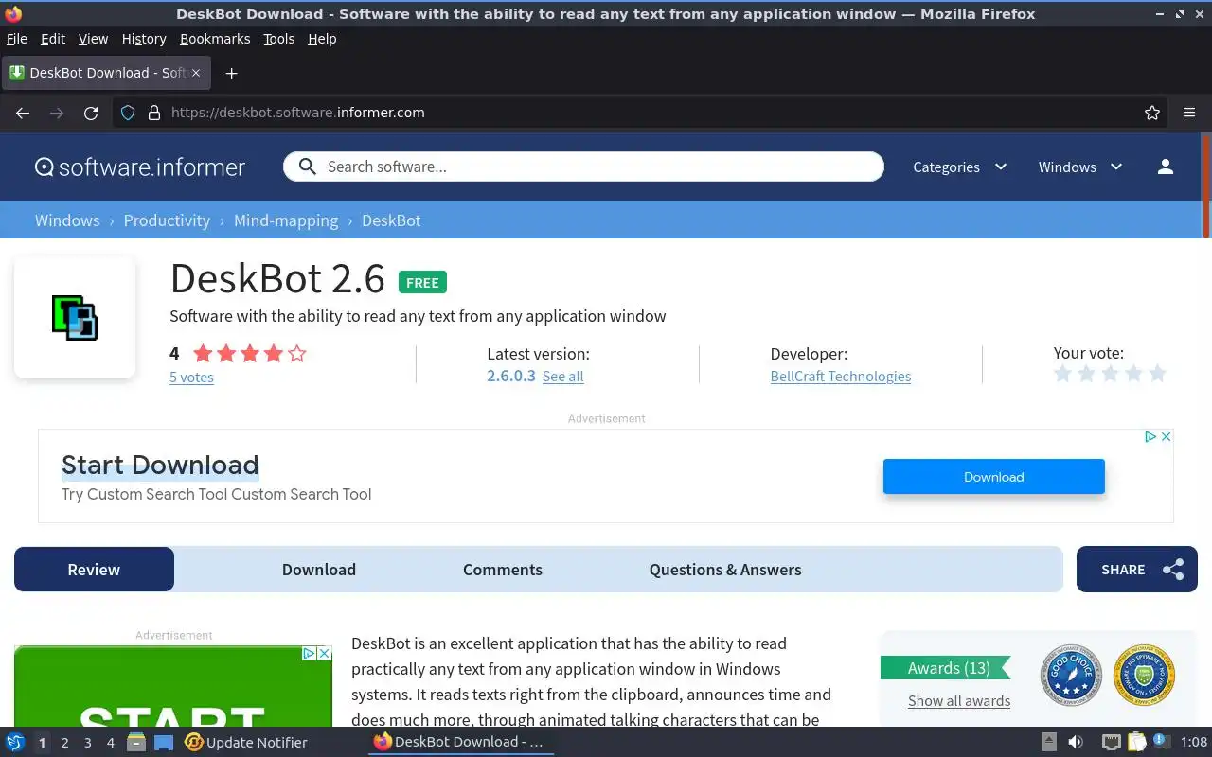Rate DeskBot five stars in Your vote

coord(1157,374)
